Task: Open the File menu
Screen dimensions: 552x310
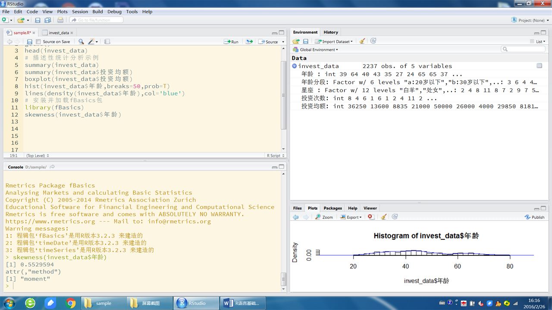Action: point(6,12)
